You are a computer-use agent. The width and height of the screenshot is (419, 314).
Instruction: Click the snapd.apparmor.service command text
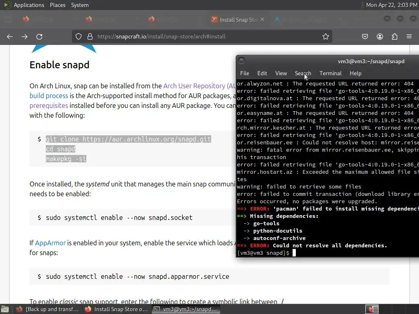tap(137, 276)
